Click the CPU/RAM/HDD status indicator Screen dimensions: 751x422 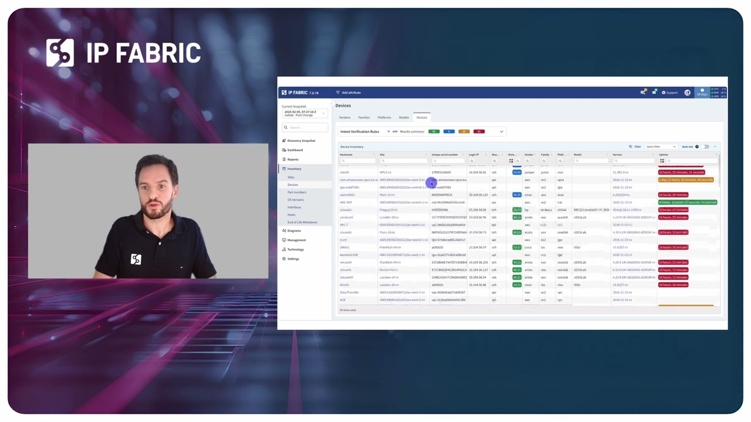[719, 93]
